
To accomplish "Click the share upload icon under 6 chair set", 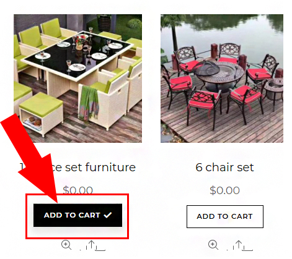I will click(x=239, y=245).
